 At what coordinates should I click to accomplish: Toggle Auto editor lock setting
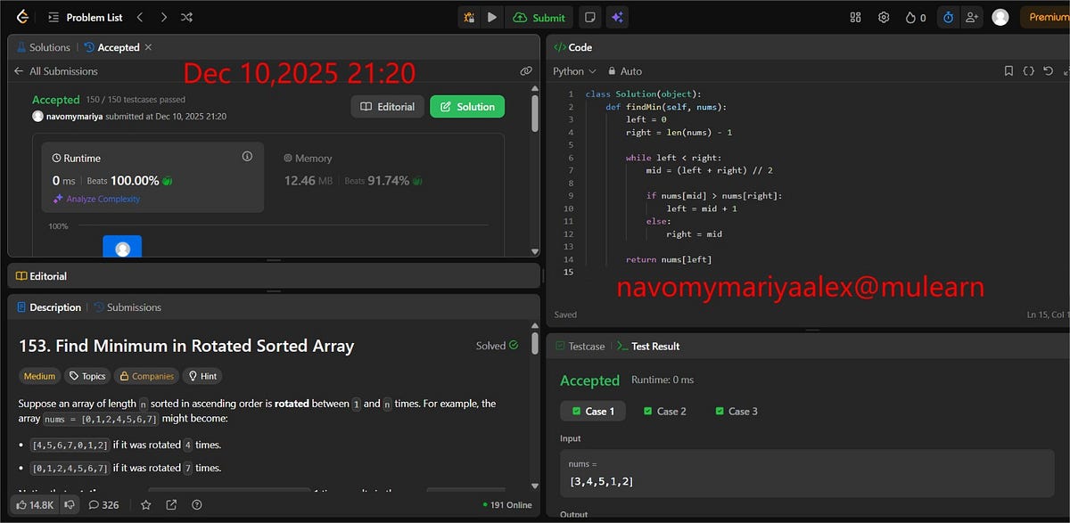point(625,71)
